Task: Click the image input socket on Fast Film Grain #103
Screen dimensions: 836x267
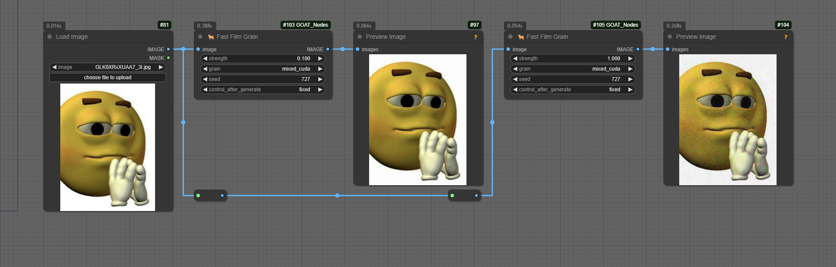Action: pyautogui.click(x=198, y=49)
